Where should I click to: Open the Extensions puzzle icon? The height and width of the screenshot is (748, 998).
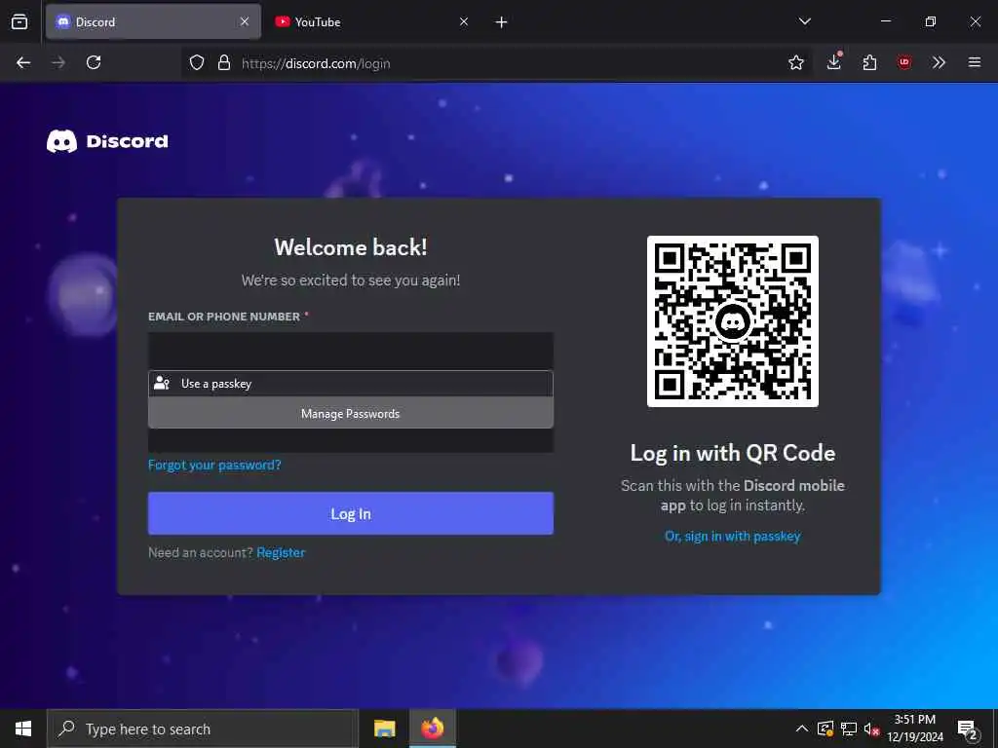click(x=869, y=62)
